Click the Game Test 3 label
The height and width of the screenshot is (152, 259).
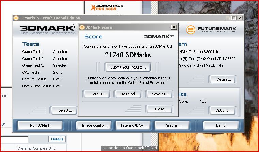[33, 65]
